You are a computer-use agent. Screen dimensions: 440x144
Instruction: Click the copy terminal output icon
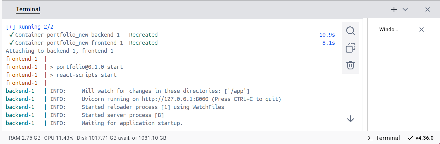tap(350, 48)
